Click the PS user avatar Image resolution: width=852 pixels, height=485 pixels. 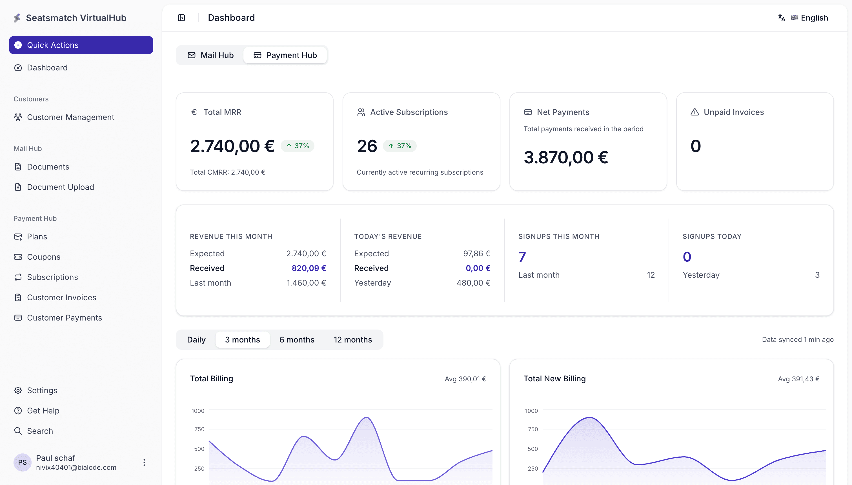(x=22, y=462)
